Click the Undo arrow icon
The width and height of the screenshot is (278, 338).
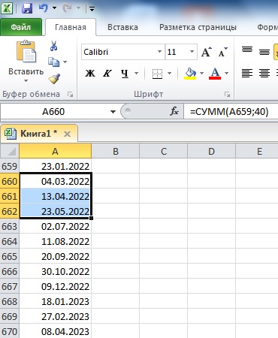click(44, 8)
